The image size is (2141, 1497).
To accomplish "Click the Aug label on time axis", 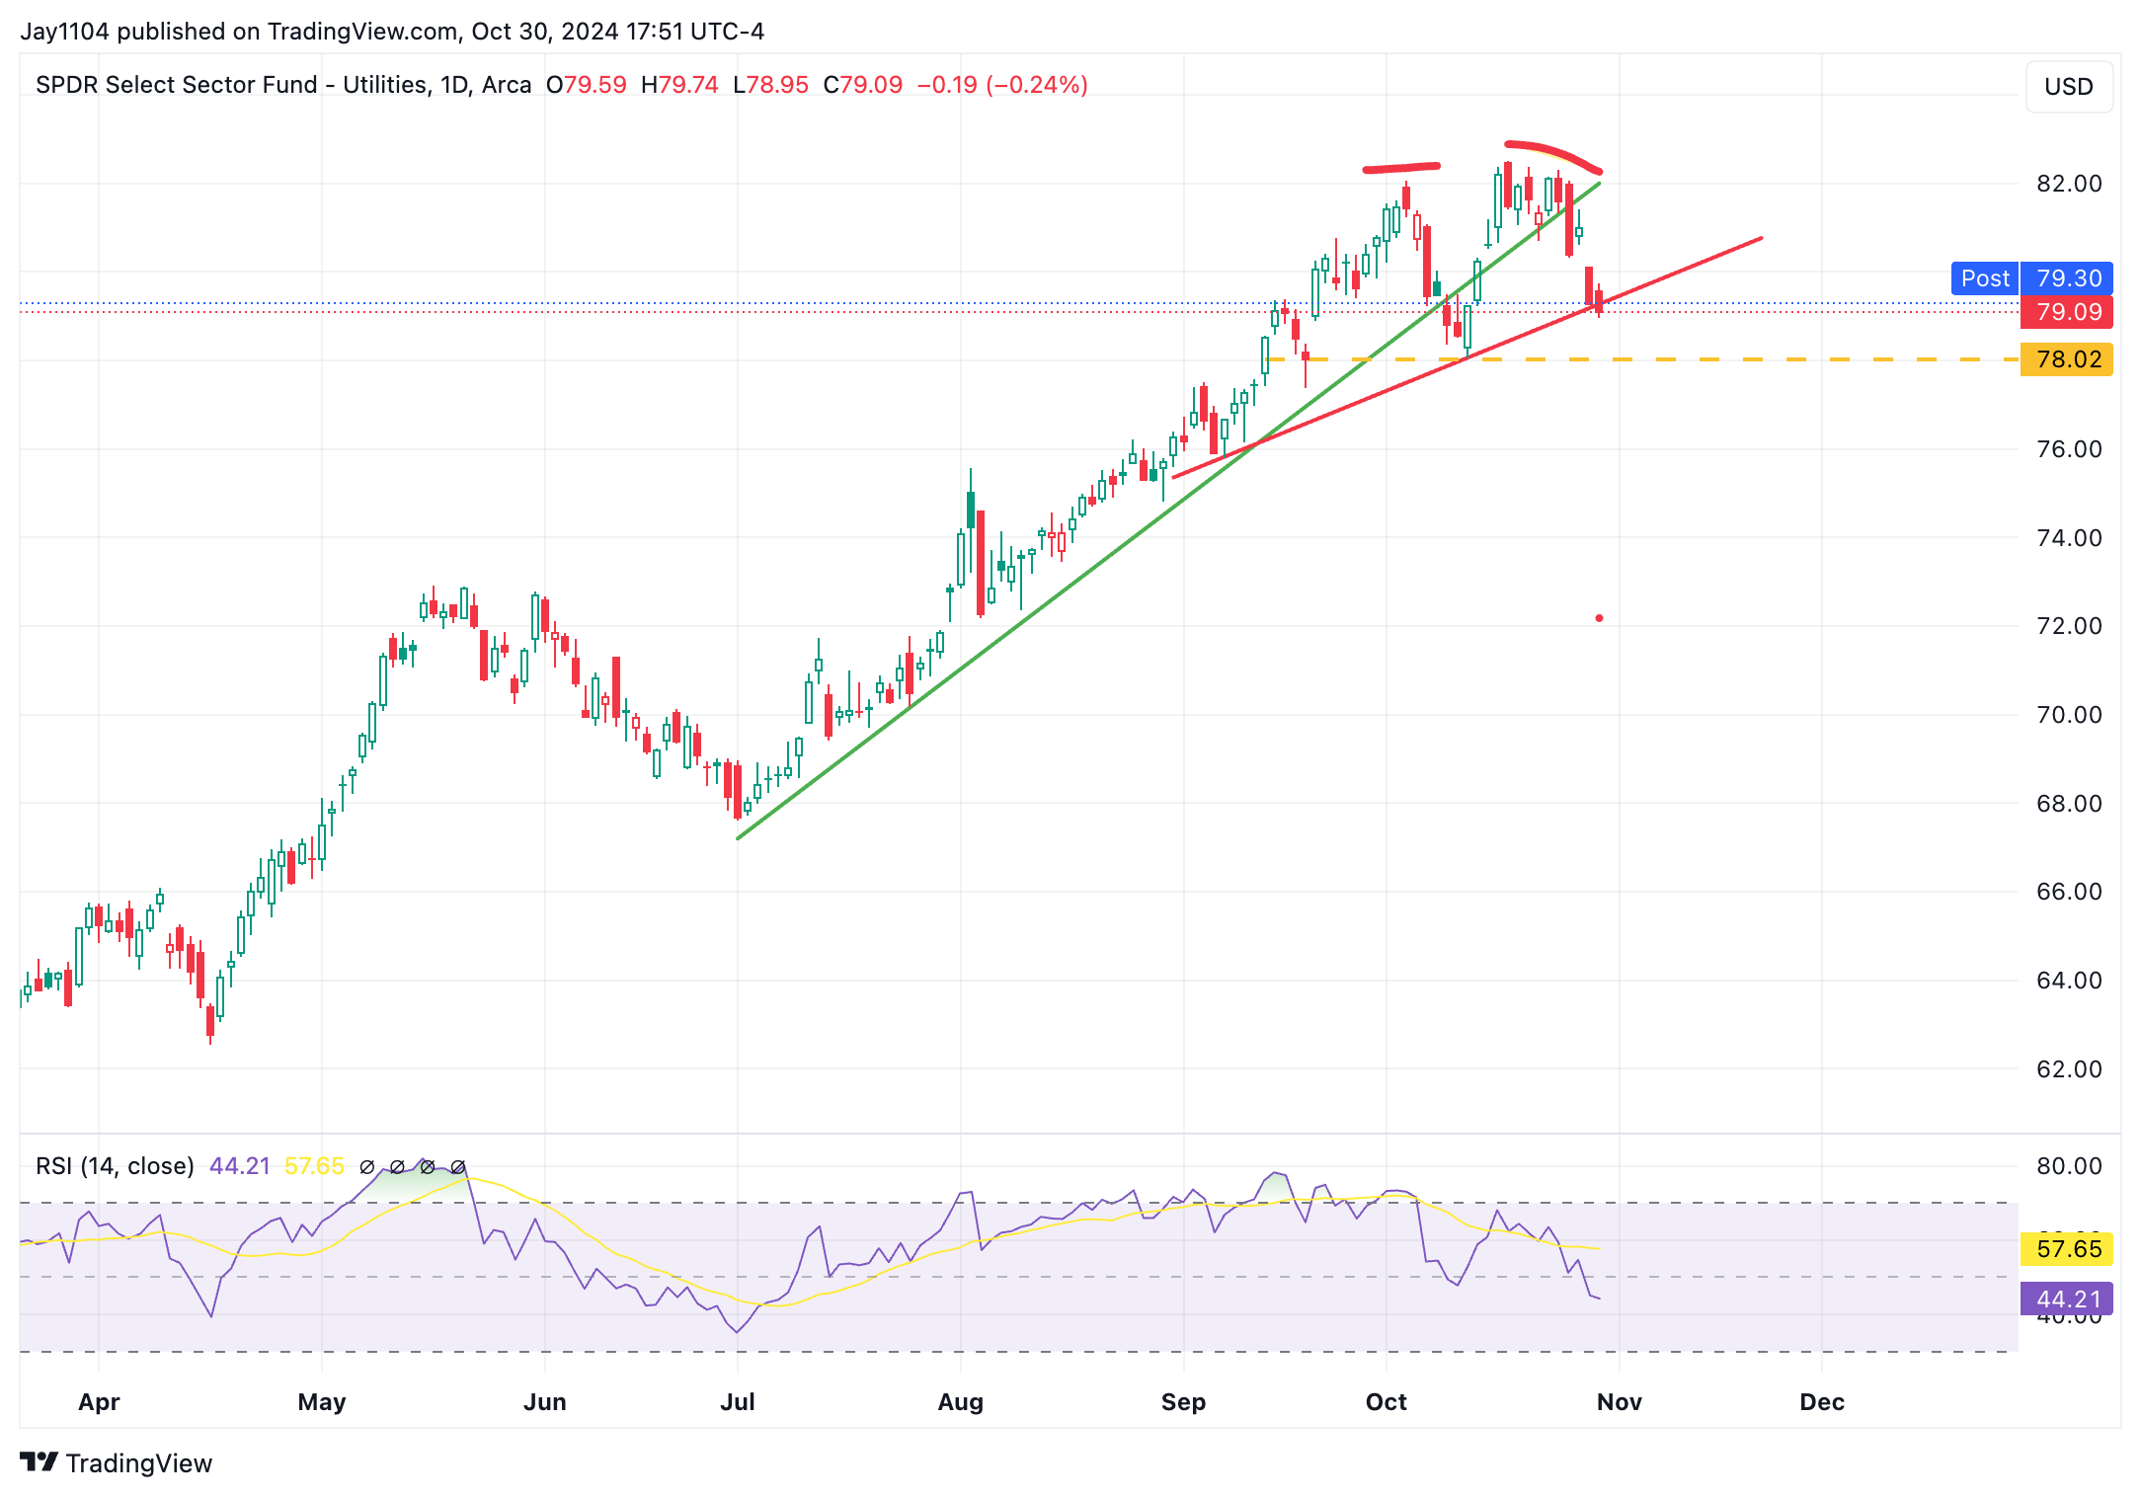I will [x=961, y=1402].
